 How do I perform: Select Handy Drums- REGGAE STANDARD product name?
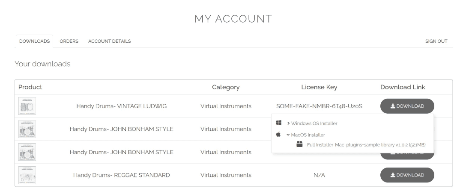click(122, 175)
